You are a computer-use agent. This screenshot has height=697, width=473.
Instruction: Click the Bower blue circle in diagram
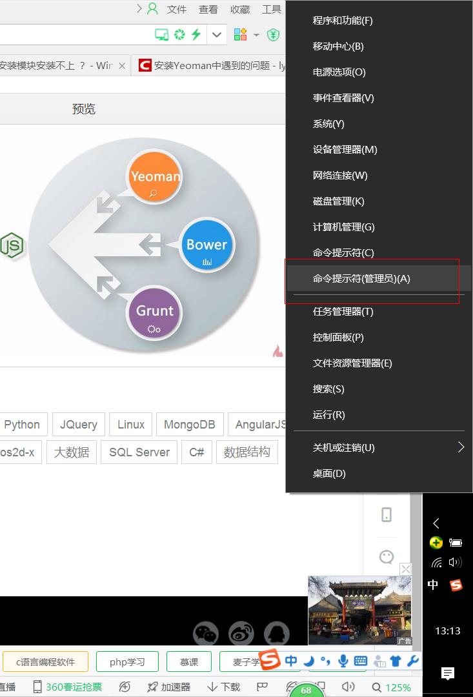click(206, 245)
